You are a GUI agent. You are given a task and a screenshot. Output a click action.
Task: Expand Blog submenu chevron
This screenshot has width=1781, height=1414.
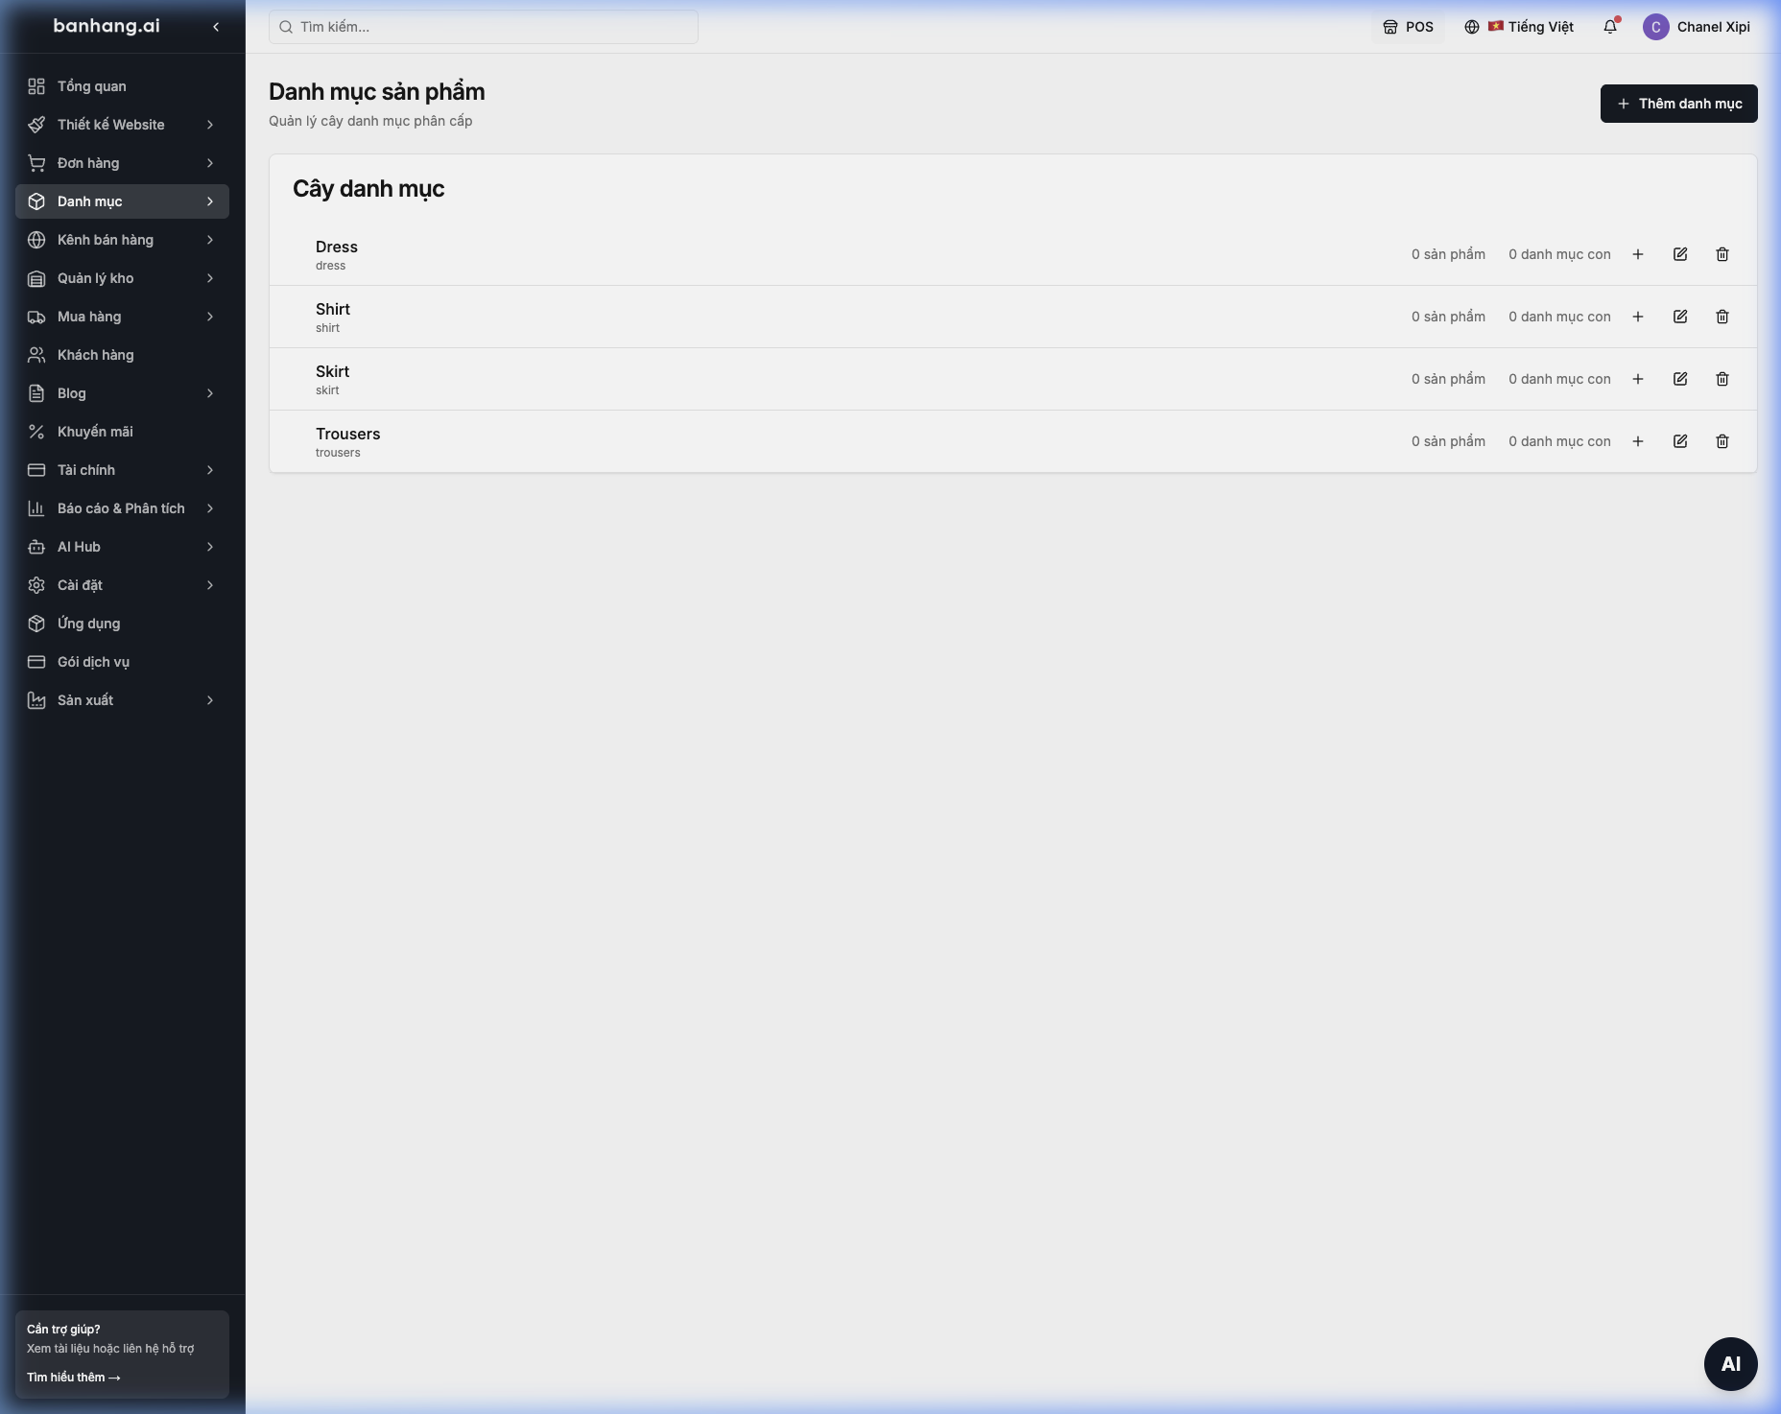(x=210, y=393)
